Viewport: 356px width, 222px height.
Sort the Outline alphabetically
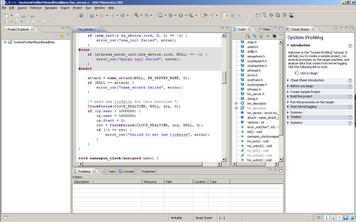coord(248,36)
